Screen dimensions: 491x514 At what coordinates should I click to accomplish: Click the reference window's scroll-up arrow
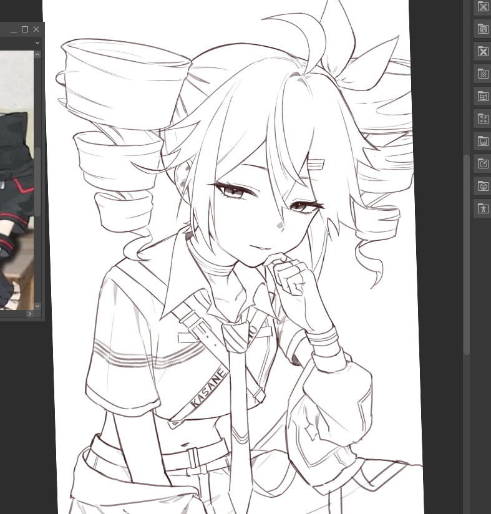[x=37, y=54]
